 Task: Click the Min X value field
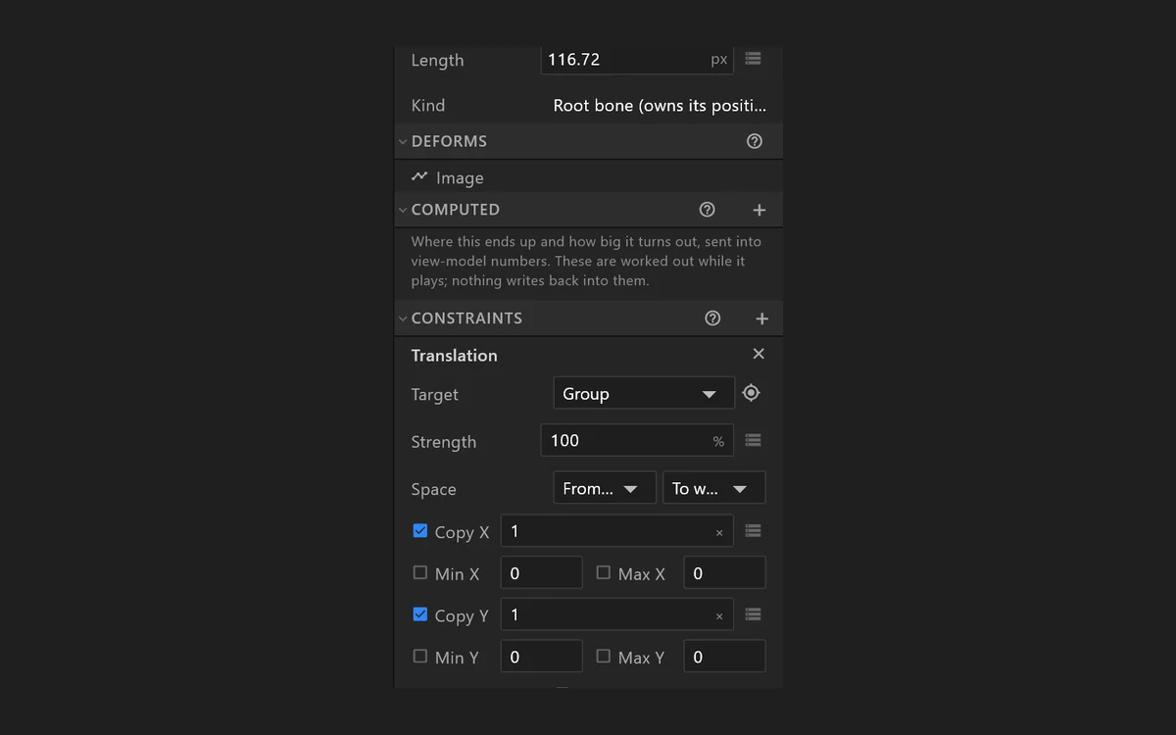click(x=542, y=572)
